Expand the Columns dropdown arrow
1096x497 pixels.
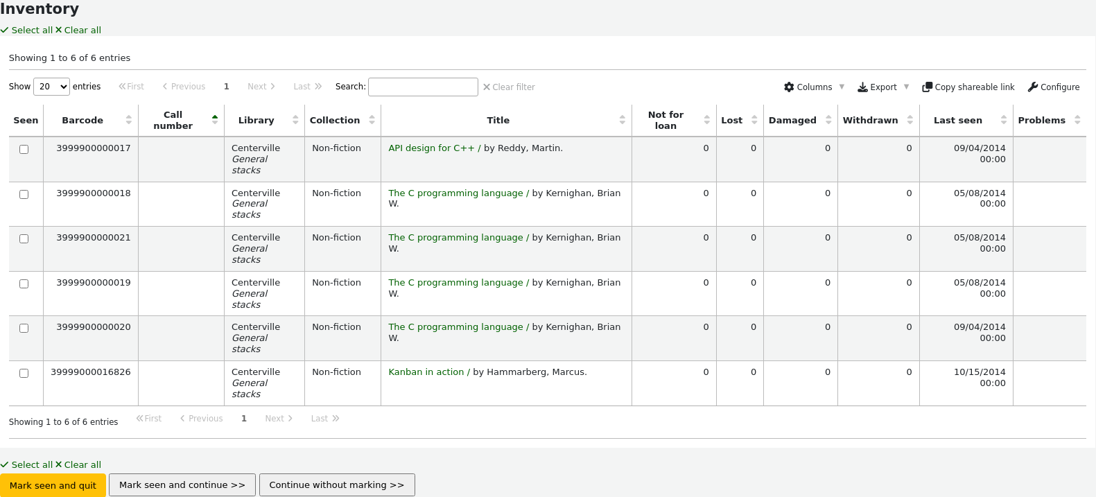(842, 87)
